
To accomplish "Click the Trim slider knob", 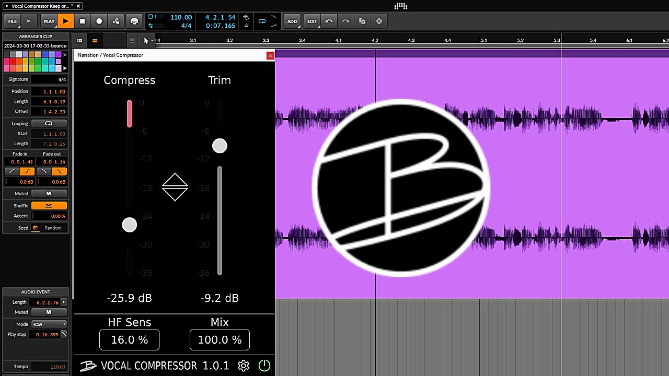I will tap(220, 146).
